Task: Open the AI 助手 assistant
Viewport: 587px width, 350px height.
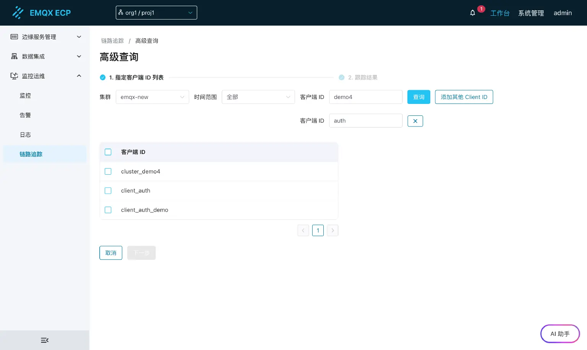Action: [x=559, y=334]
